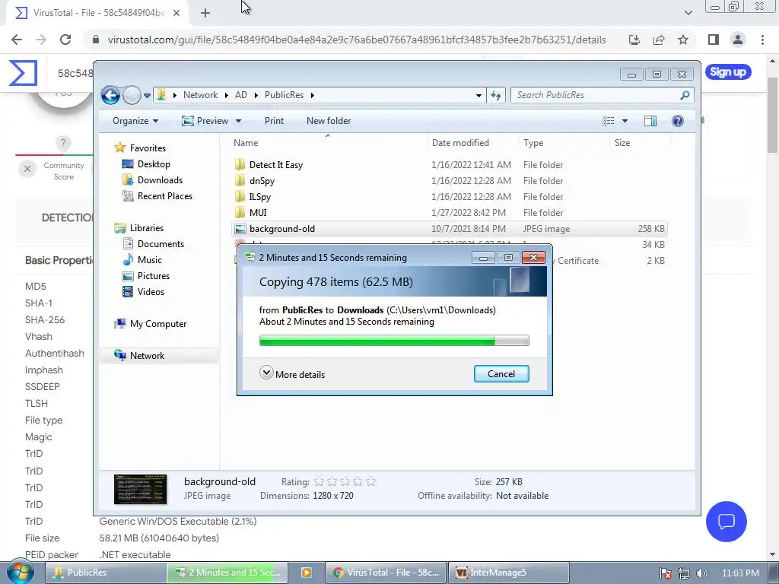The image size is (779, 584).
Task: Expand More details in copy dialog
Action: (x=292, y=373)
